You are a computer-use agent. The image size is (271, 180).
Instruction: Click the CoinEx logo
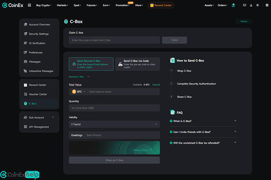[x=12, y=5]
